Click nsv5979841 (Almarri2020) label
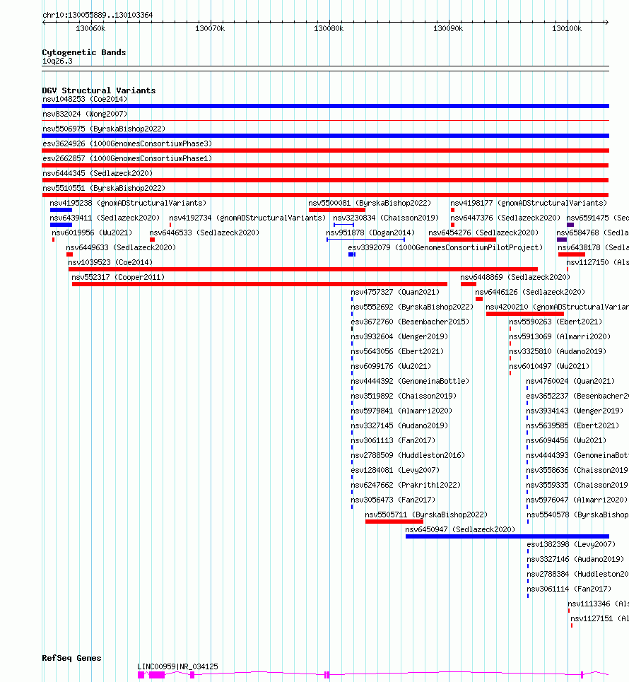 401,411
